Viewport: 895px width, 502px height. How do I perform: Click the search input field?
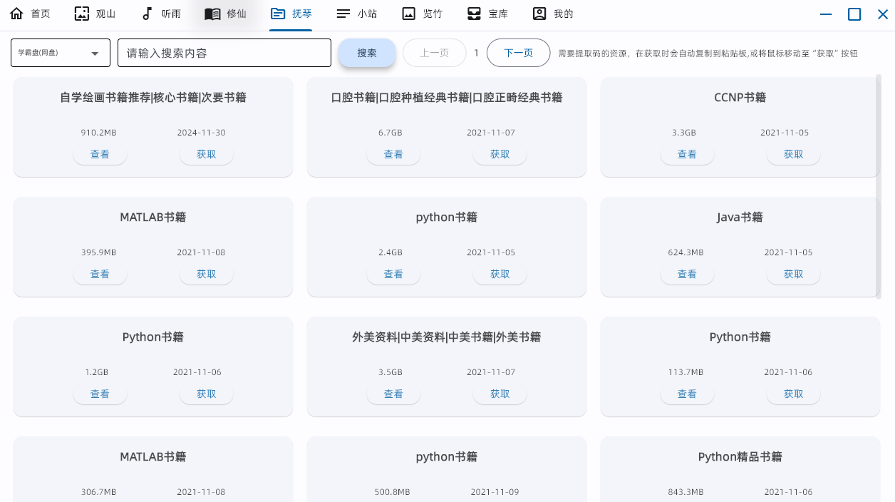[224, 53]
